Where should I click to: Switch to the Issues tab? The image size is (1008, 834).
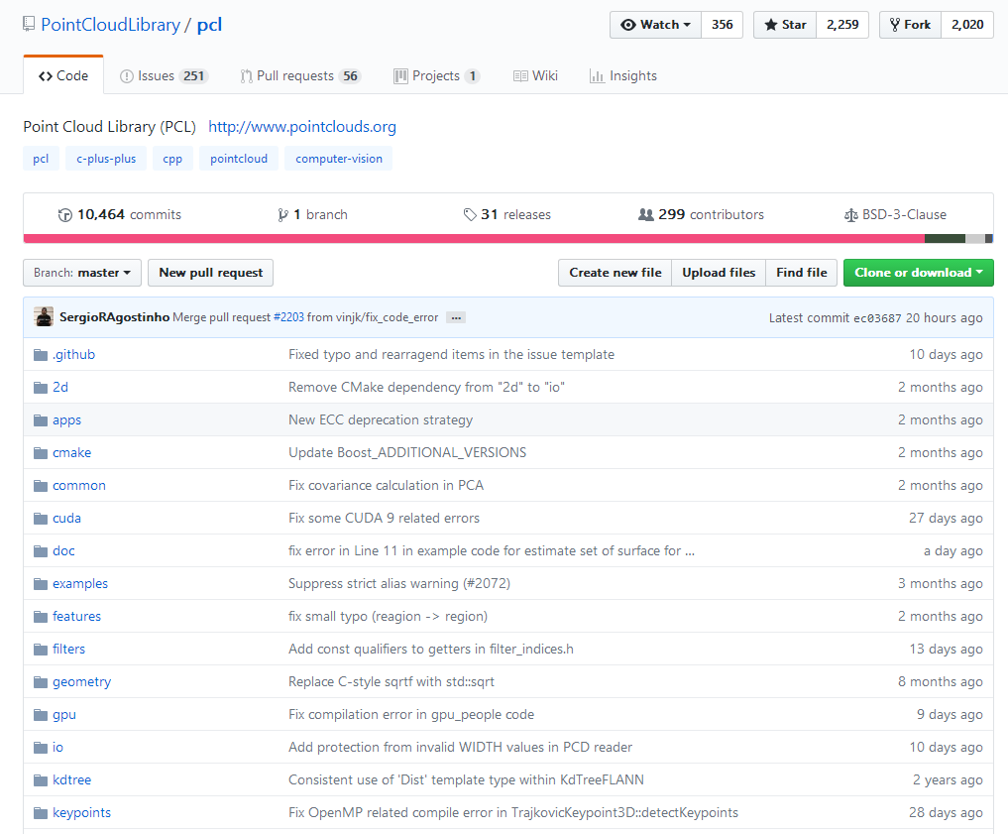pos(164,76)
